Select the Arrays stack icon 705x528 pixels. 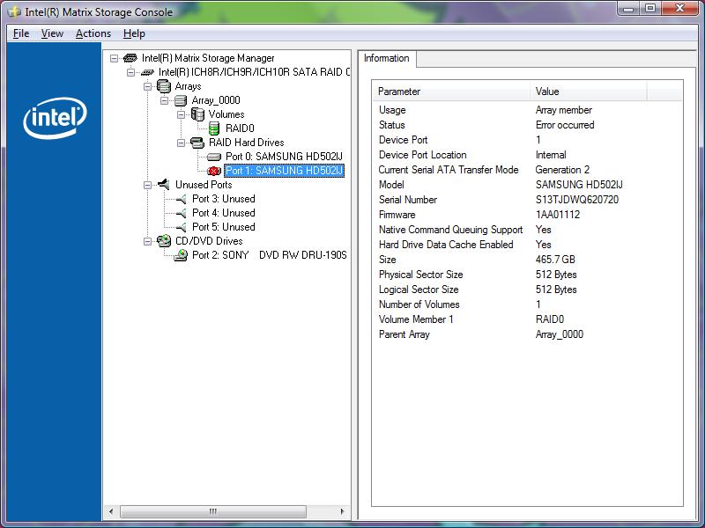(164, 86)
